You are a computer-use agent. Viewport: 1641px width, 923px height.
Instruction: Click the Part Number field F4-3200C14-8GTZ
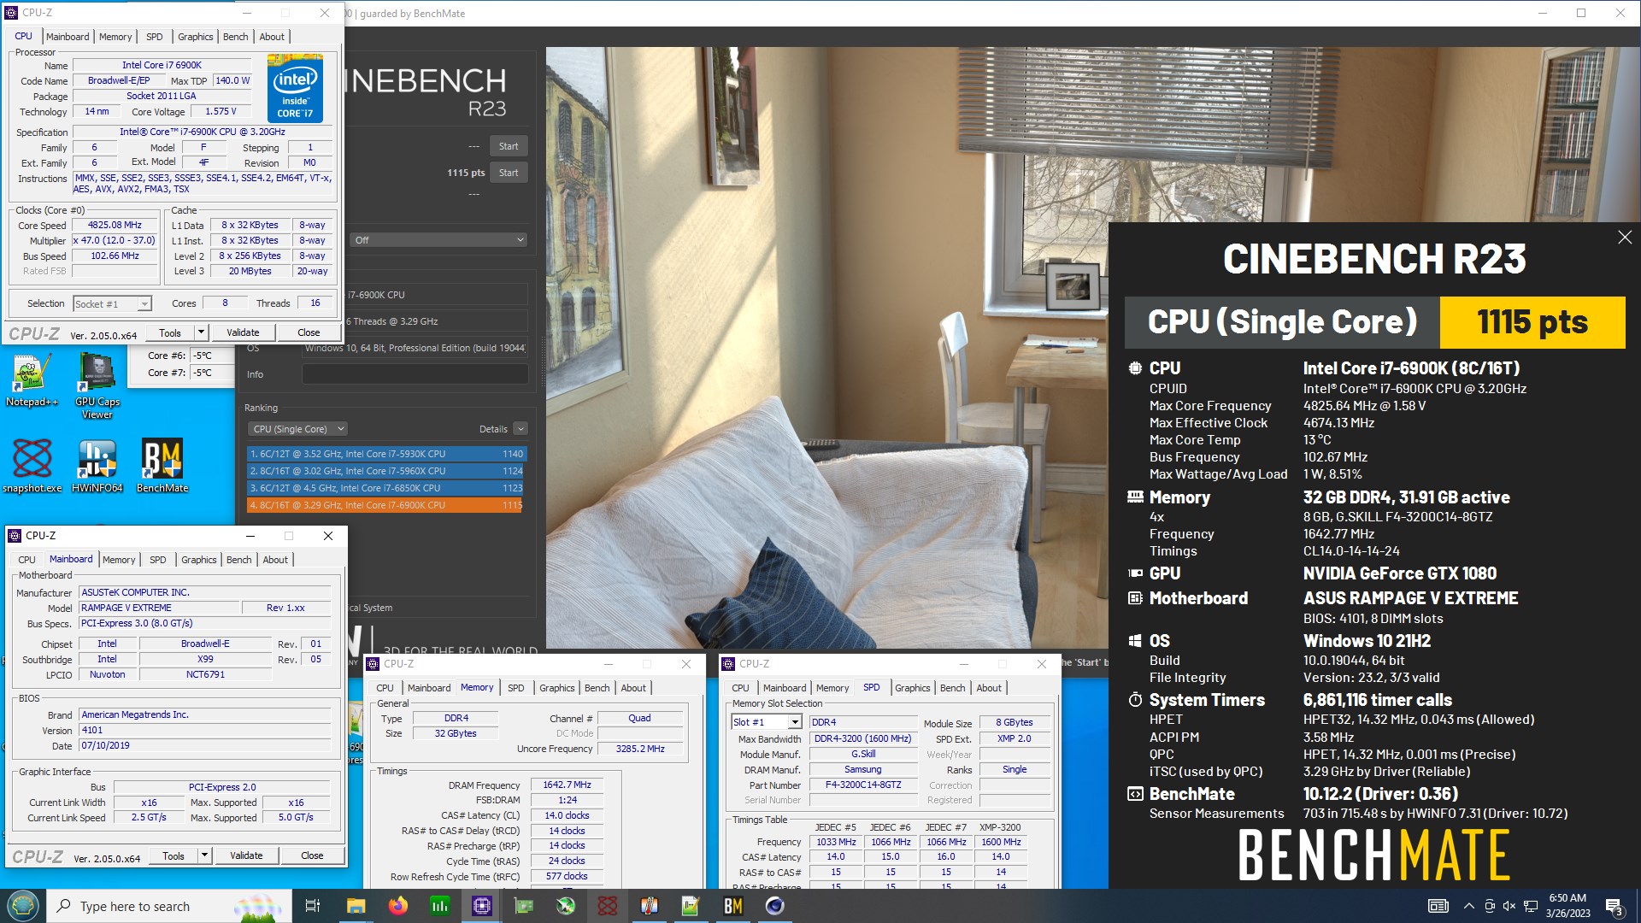coord(862,785)
